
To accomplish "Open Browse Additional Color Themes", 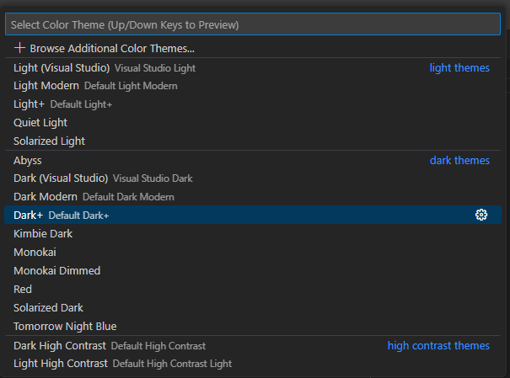I will point(112,49).
